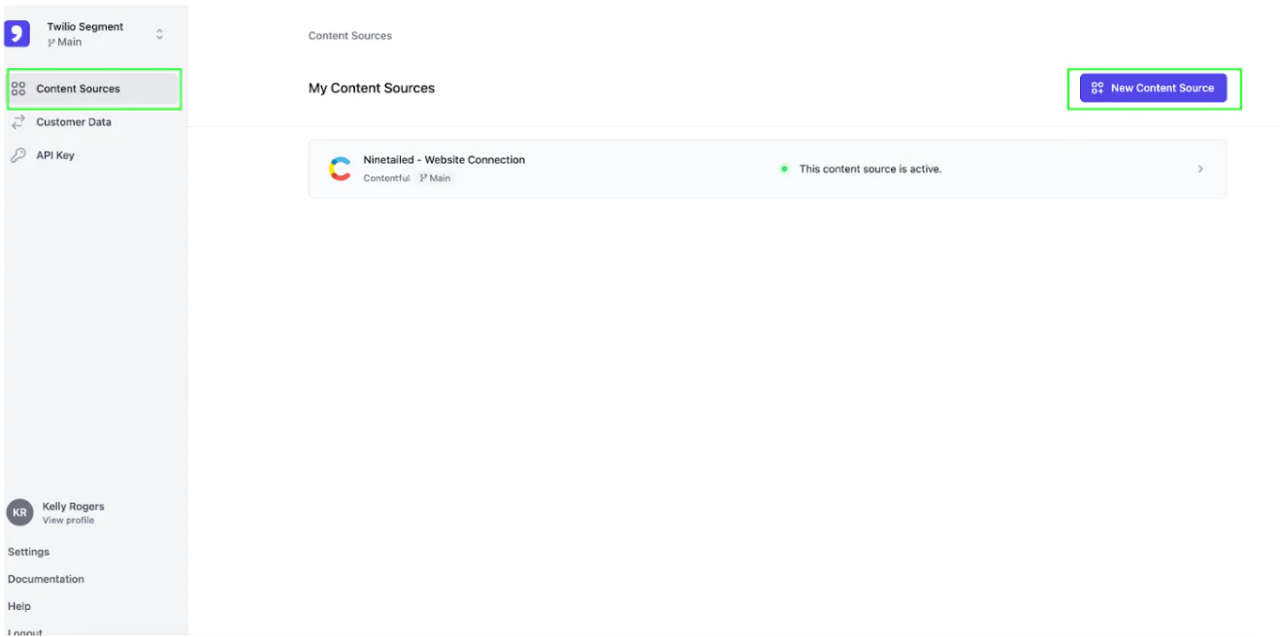This screenshot has width=1280, height=637.
Task: Click the Customer Data arrows icon
Action: click(18, 122)
